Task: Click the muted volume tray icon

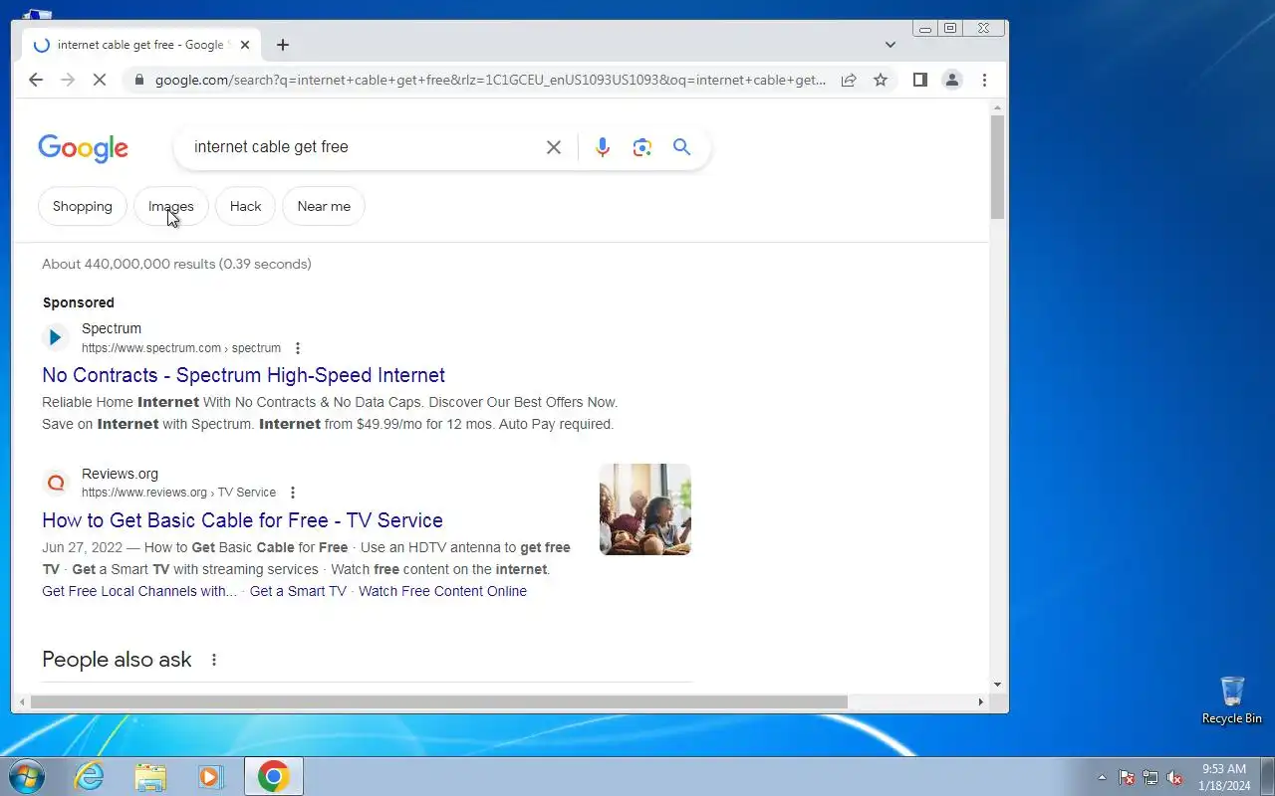Action: pos(1175,777)
